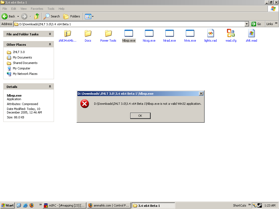Viewport: 279px width, 209px height.
Task: Collapse the Details panel
Action: point(50,87)
